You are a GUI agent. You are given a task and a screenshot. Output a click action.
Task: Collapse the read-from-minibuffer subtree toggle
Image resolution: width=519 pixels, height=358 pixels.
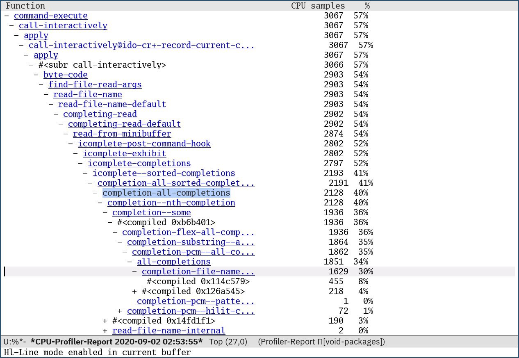[x=66, y=134]
